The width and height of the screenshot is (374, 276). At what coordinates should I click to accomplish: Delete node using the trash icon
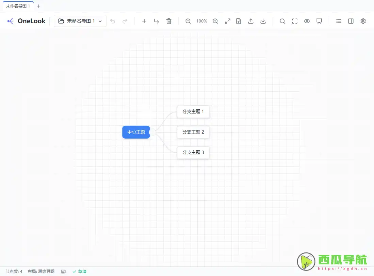coord(169,21)
